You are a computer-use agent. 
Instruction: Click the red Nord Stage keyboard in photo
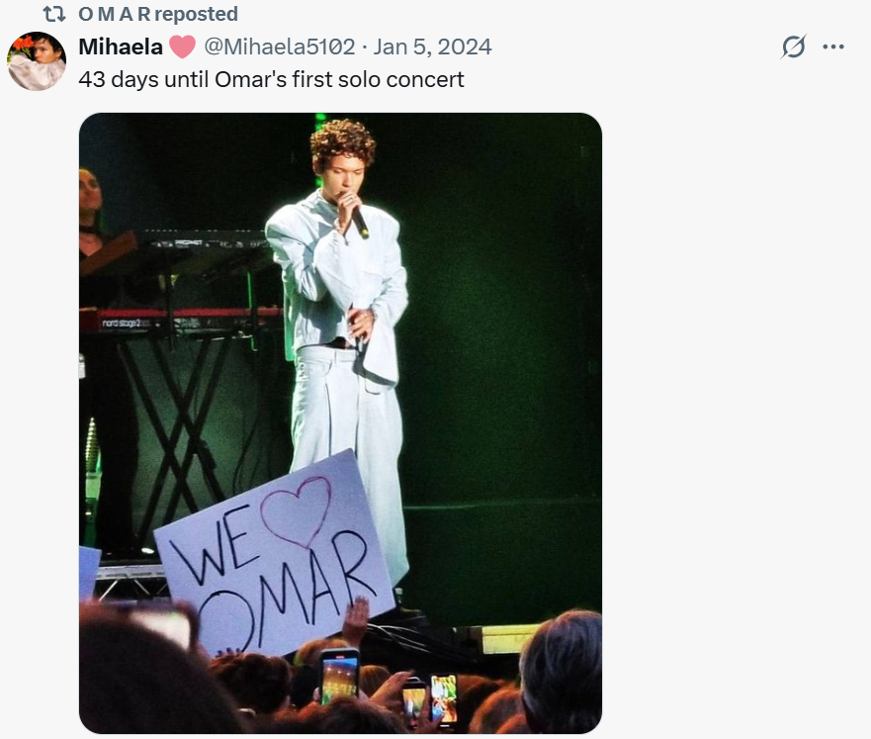point(178,320)
